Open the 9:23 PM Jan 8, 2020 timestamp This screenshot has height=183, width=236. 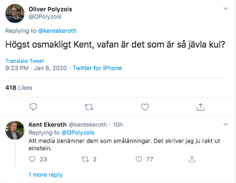point(36,68)
